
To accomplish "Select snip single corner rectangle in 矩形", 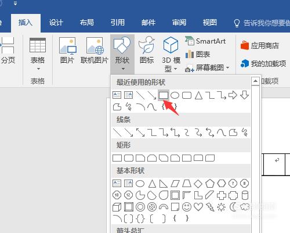I will pyautogui.click(x=140, y=158).
